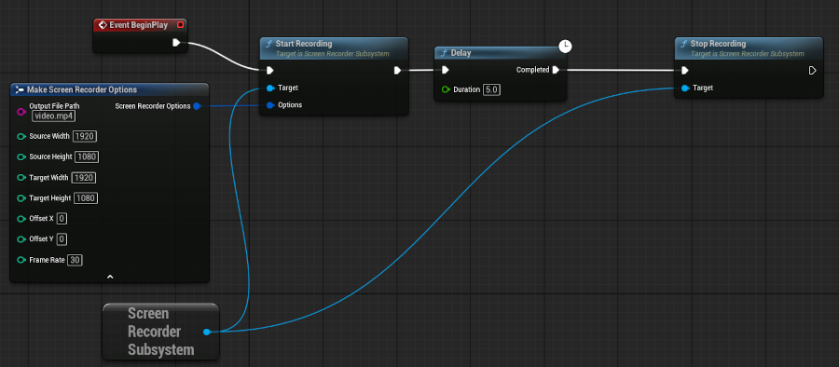Click Stop Recording output execution pin

pyautogui.click(x=812, y=70)
